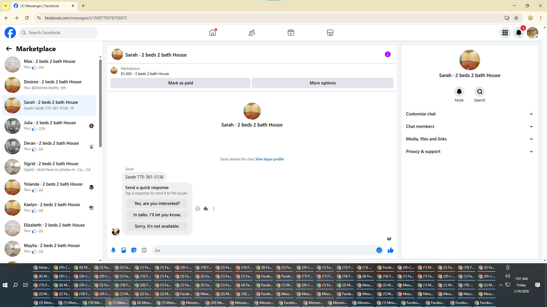Click the purple conversation information icon

pyautogui.click(x=387, y=54)
